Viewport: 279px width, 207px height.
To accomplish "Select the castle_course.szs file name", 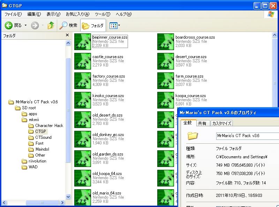I will [108, 57].
